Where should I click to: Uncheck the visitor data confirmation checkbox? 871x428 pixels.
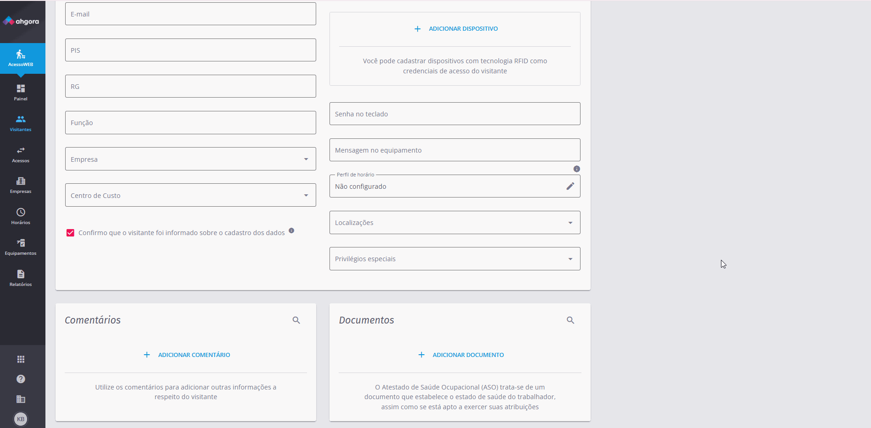click(70, 233)
